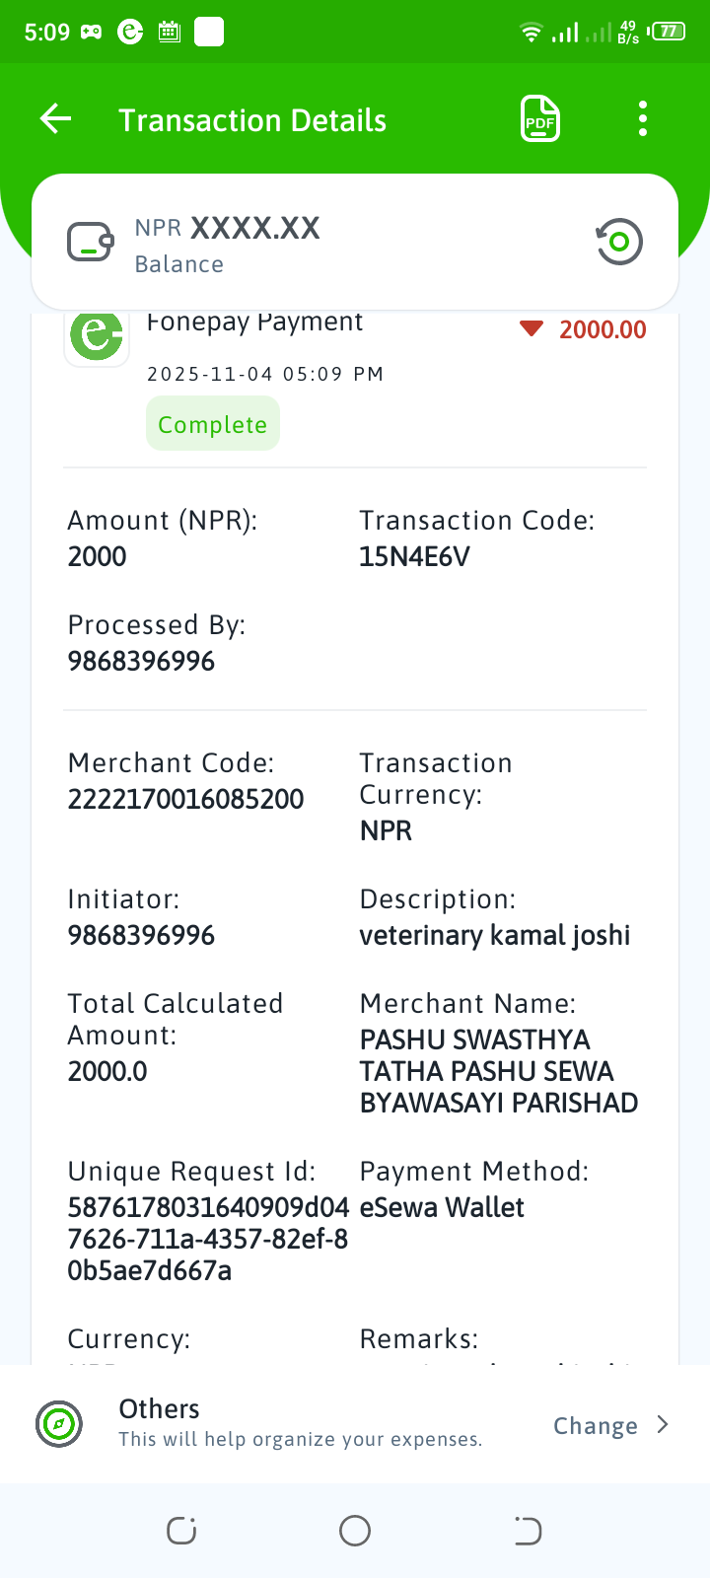Select the transaction code 15N4E6V
Viewport: 710px width, 1578px height.
pyautogui.click(x=414, y=557)
